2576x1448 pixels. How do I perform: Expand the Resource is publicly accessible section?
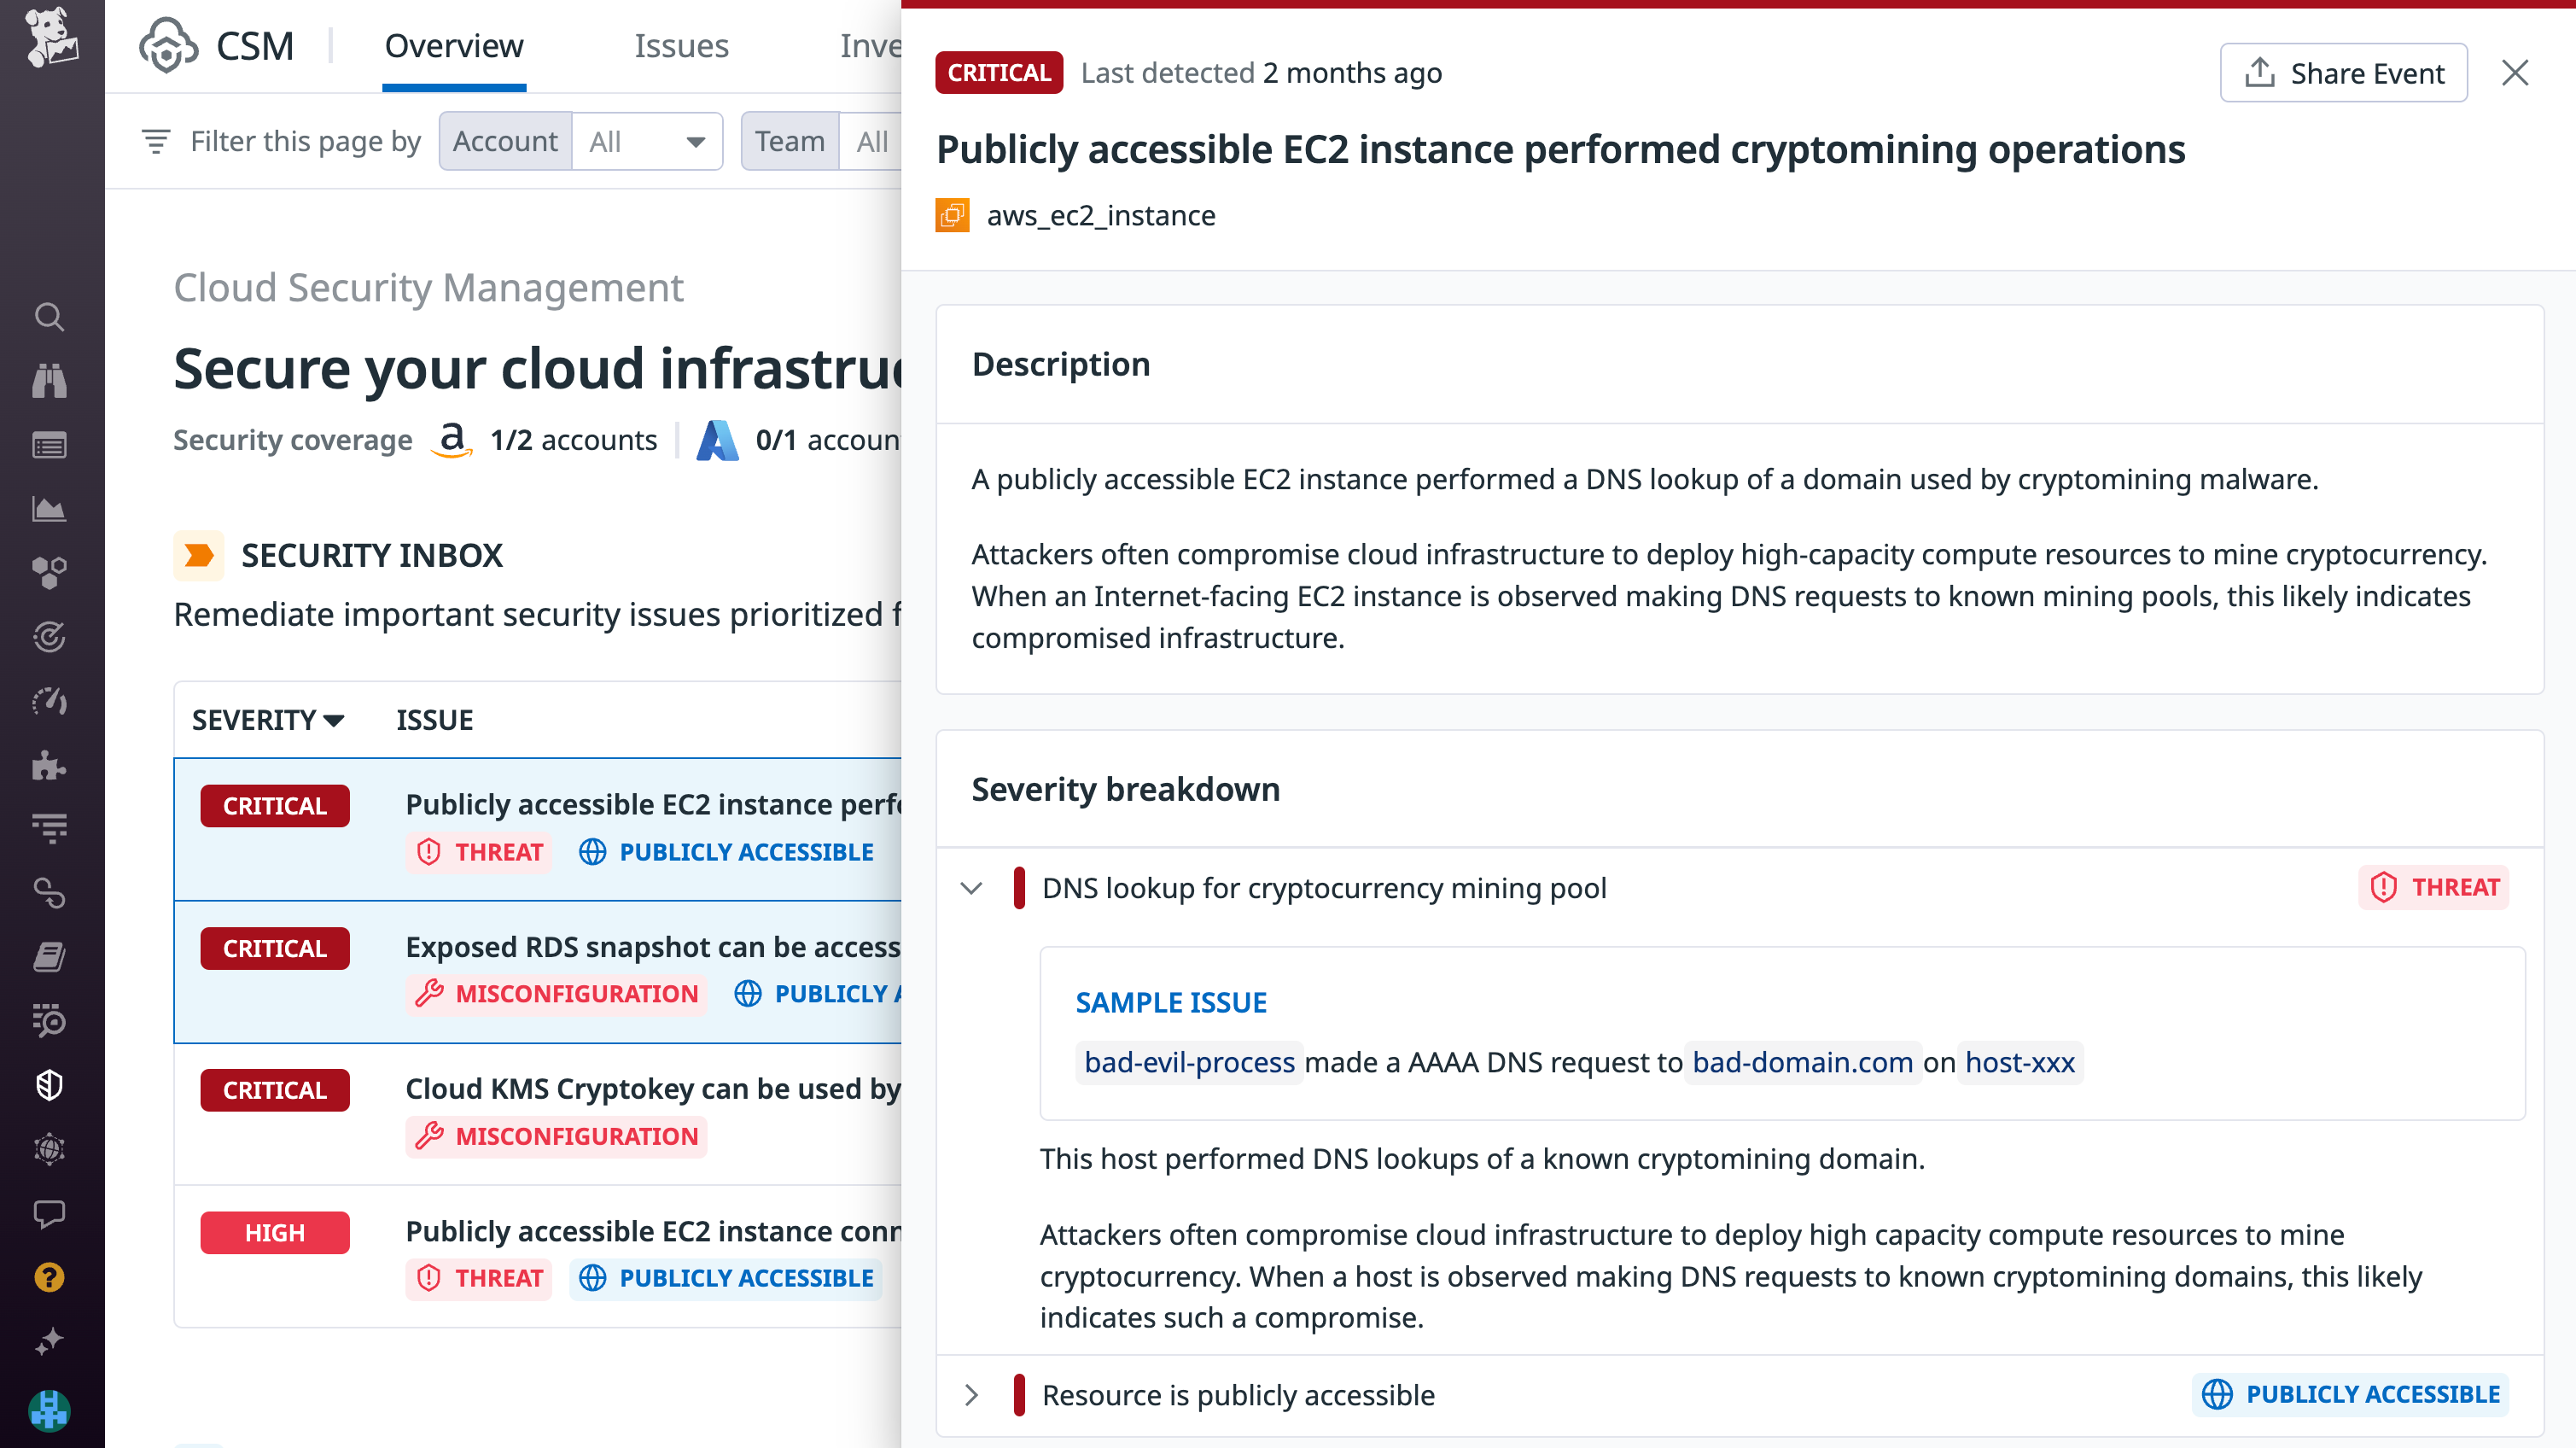971,1394
